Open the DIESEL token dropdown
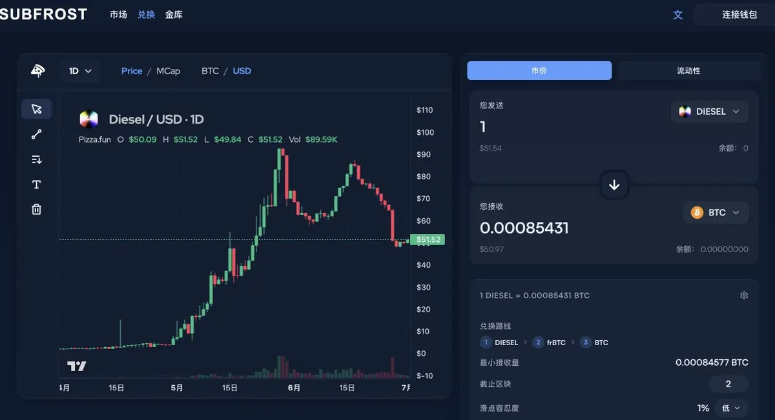The height and width of the screenshot is (420, 775). 710,112
